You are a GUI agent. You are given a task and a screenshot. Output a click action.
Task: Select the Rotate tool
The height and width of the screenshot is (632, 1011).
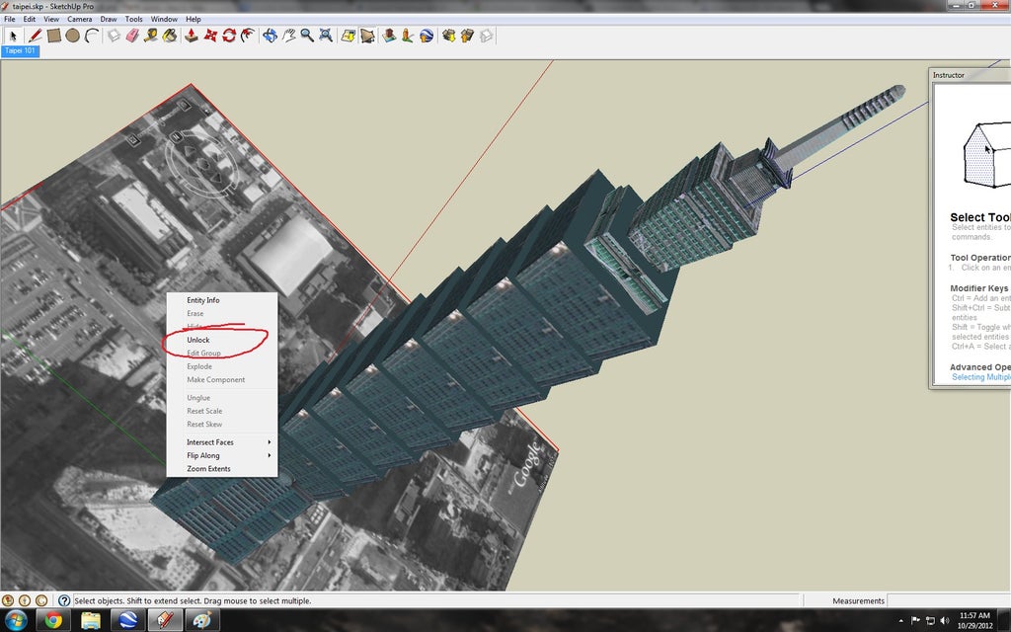point(230,36)
